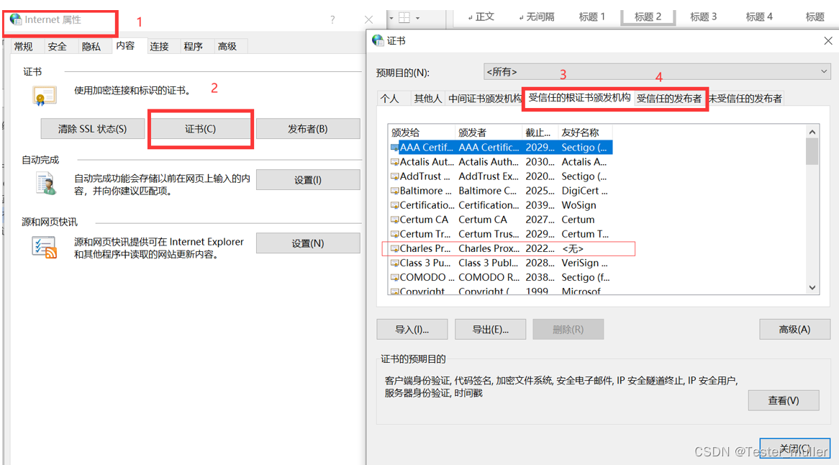Screen dimensions: 839x465
Task: Click the help question mark in Internet 属性
Action: (x=332, y=20)
